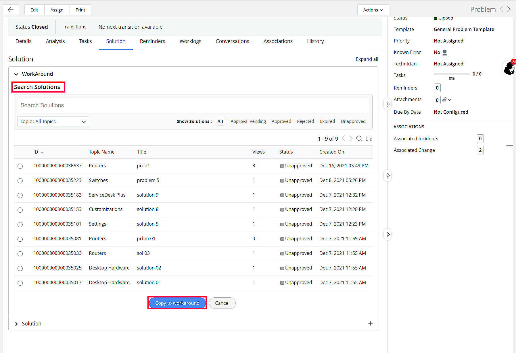
Task: Go to the next problem arrow
Action: [x=509, y=9]
